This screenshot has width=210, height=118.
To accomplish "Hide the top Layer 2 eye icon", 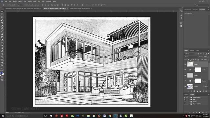I will [x=185, y=64].
